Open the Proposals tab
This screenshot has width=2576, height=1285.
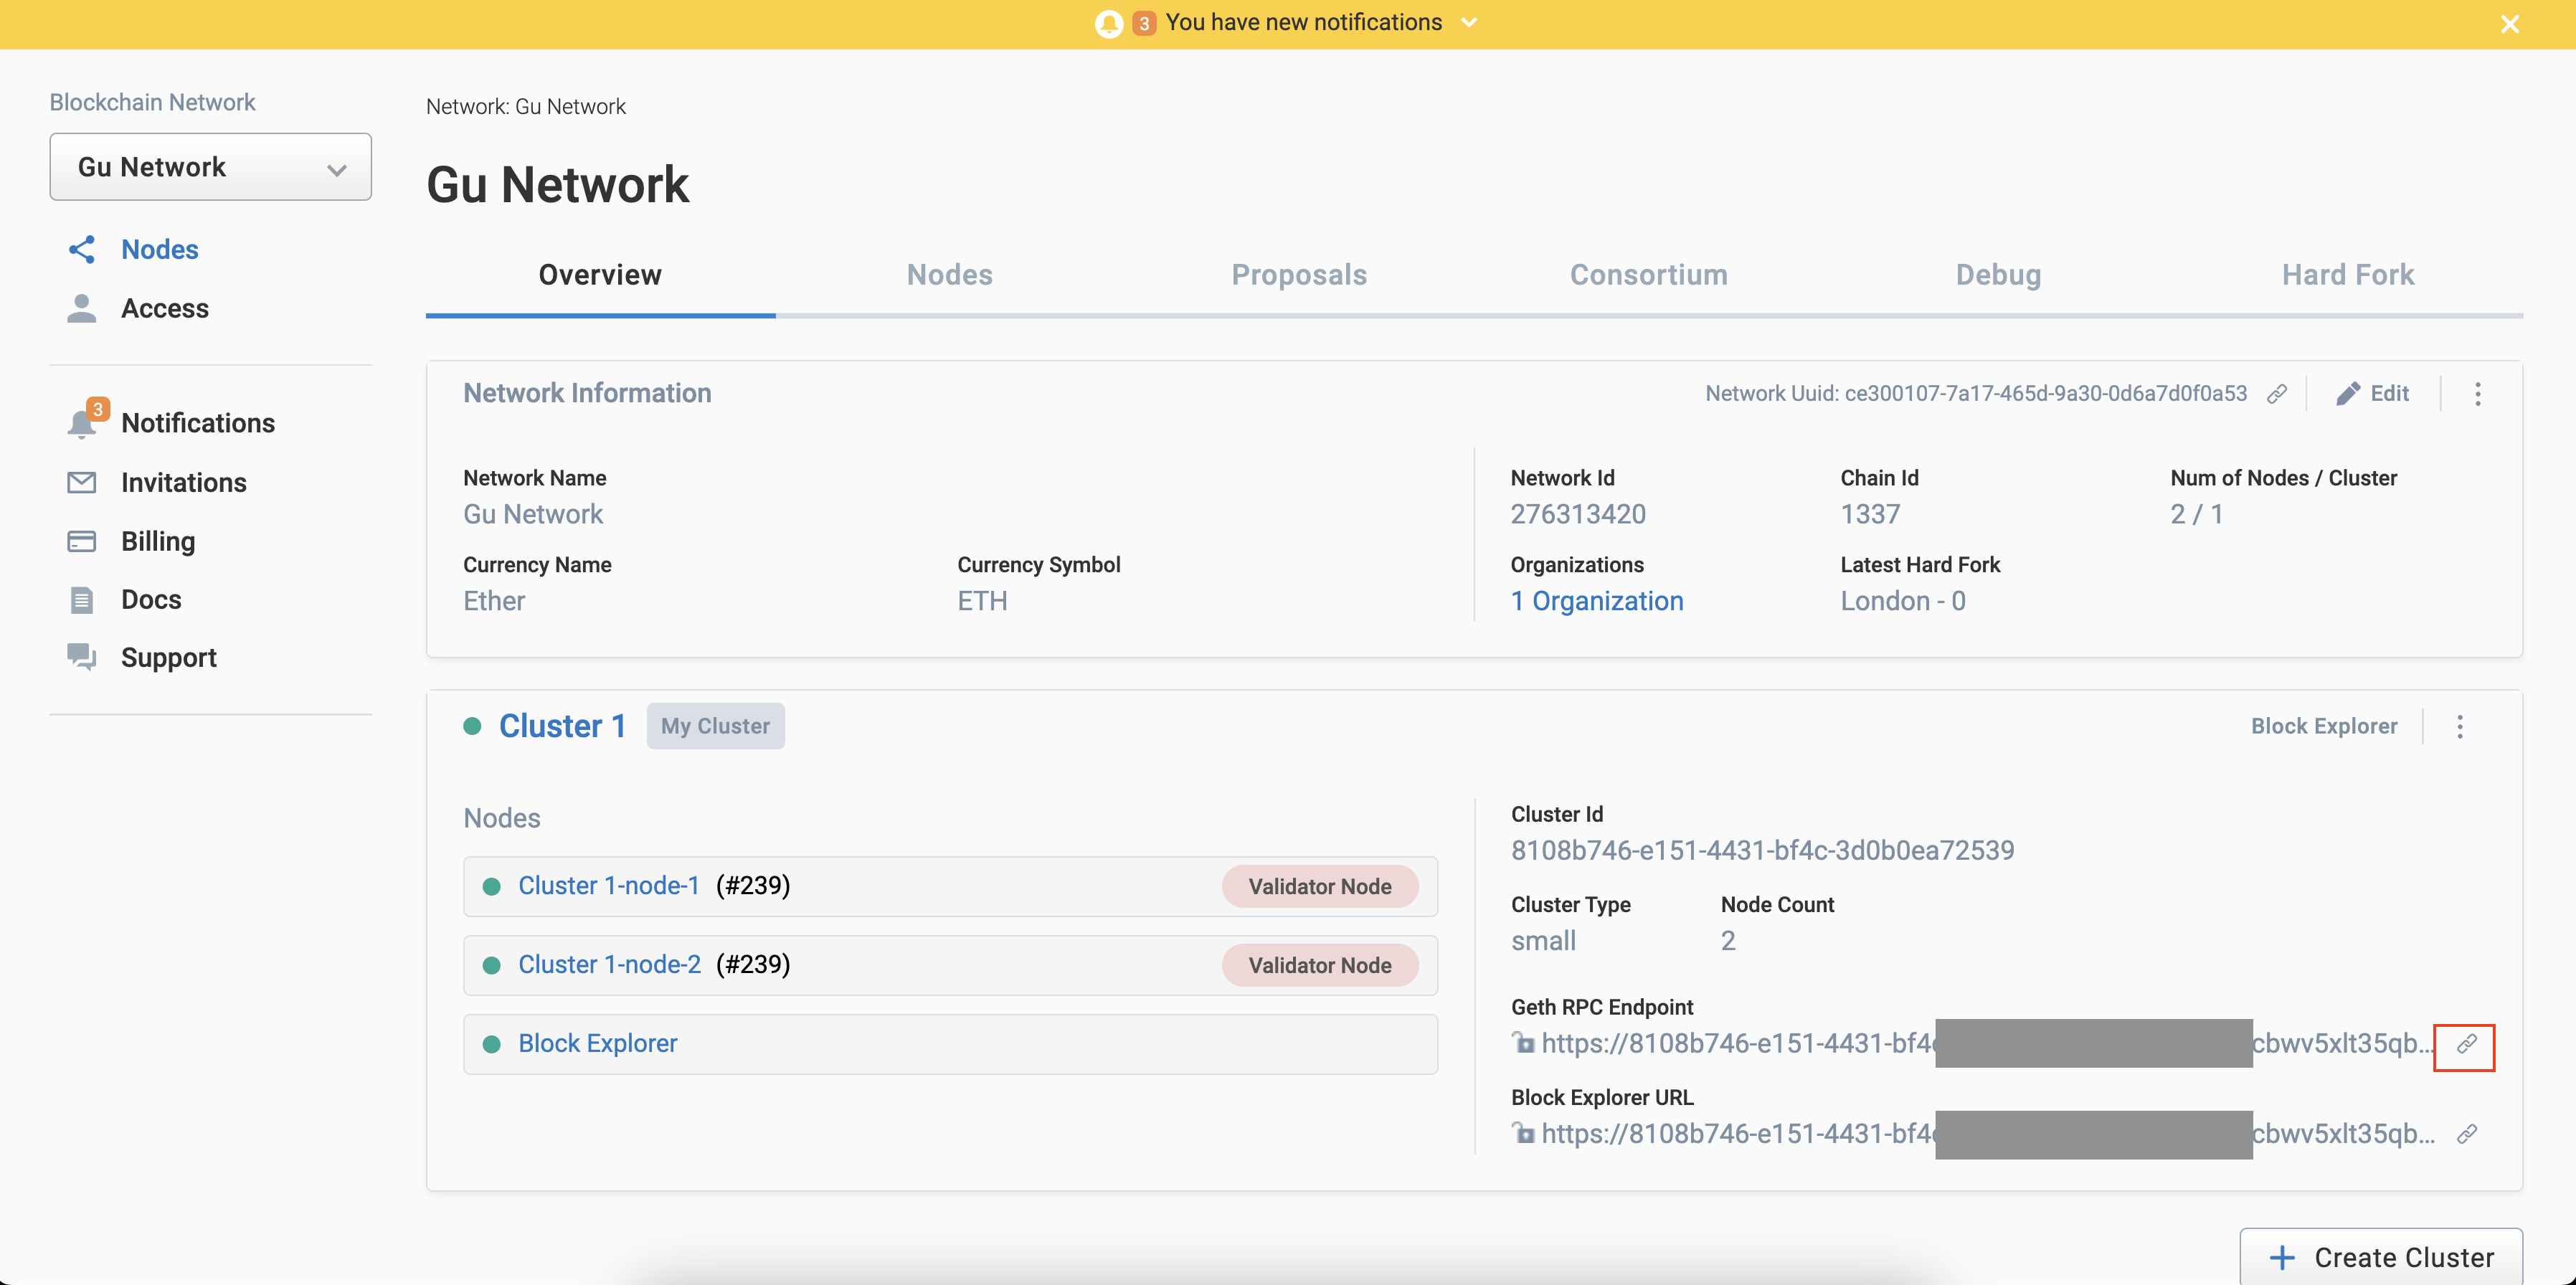pyautogui.click(x=1299, y=275)
